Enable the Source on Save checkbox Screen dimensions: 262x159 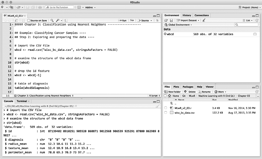click(29, 20)
